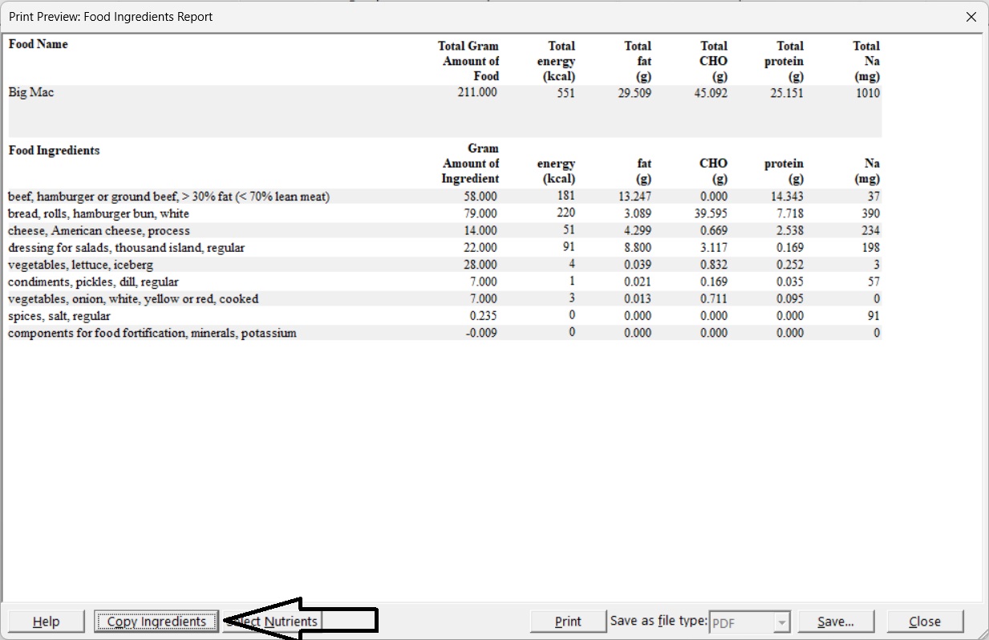
Task: Click the American cheese, process row
Action: tap(99, 231)
